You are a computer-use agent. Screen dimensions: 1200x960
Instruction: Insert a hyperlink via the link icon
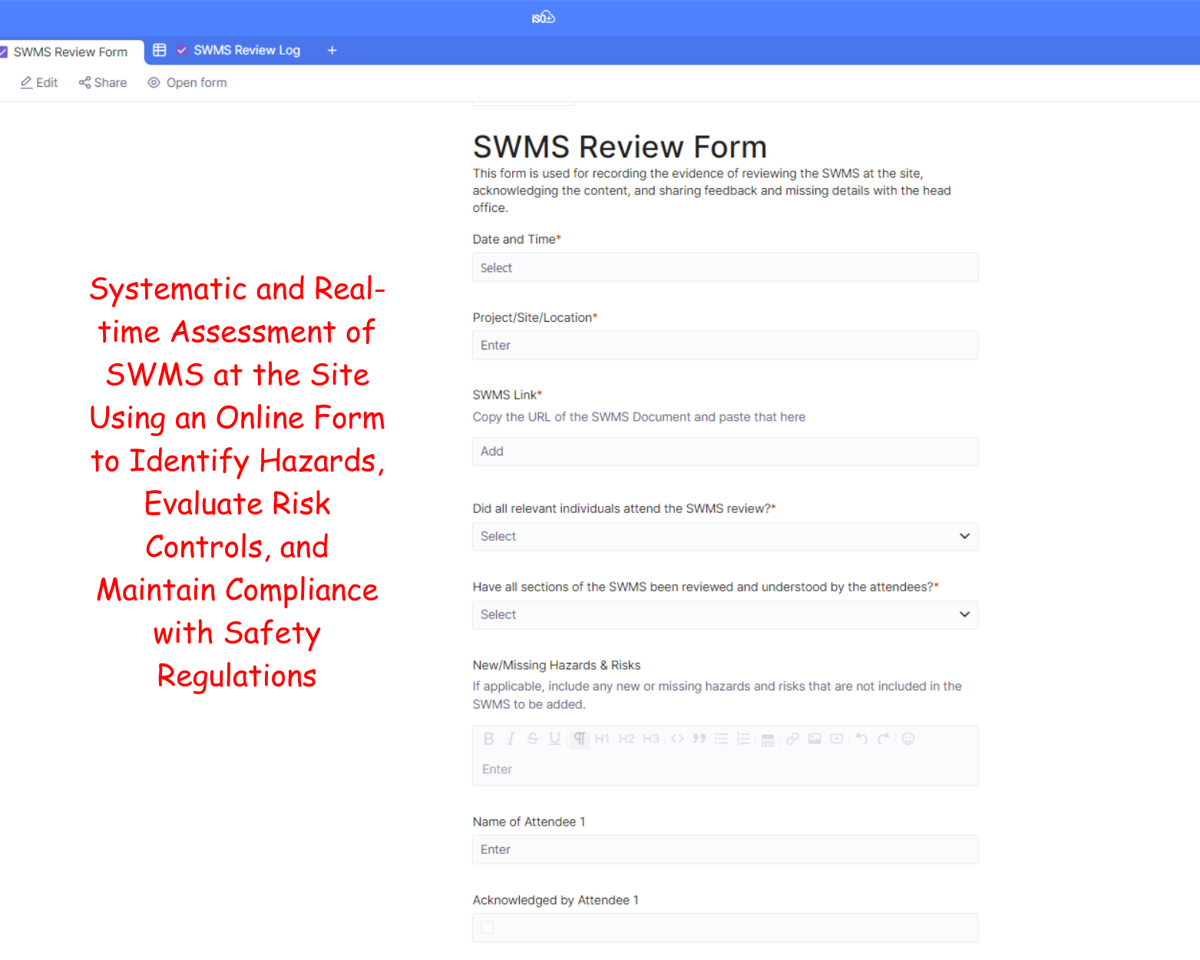[x=792, y=739]
